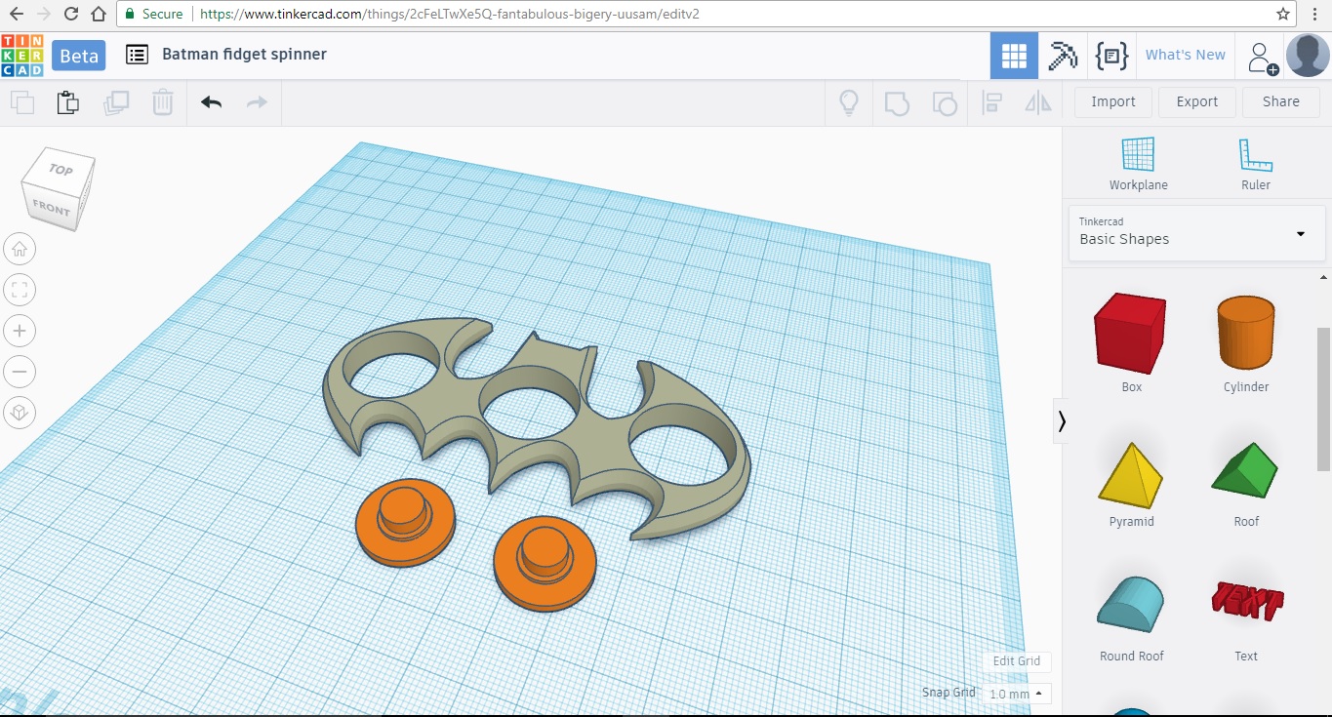This screenshot has width=1332, height=717.
Task: Click the Beta badge
Action: 79,56
